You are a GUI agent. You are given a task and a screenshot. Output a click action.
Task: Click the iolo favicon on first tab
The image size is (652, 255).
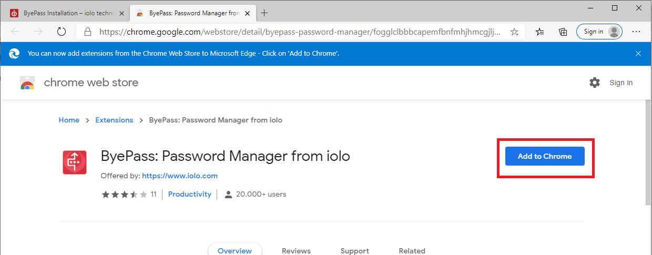pyautogui.click(x=15, y=13)
